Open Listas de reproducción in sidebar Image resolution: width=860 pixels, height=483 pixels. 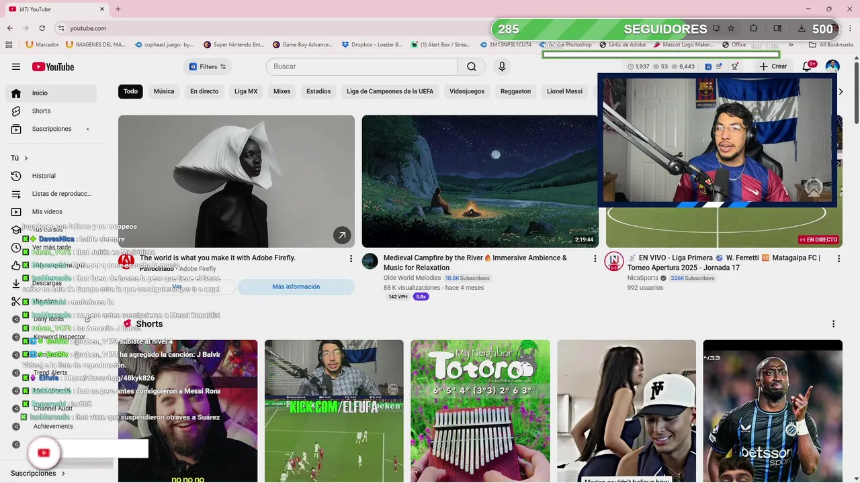point(51,194)
